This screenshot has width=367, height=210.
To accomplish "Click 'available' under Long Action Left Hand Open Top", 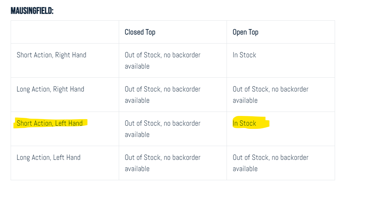I will (x=245, y=169).
